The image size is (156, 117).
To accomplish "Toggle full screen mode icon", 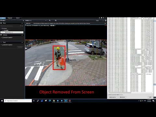I will tap(106, 20).
